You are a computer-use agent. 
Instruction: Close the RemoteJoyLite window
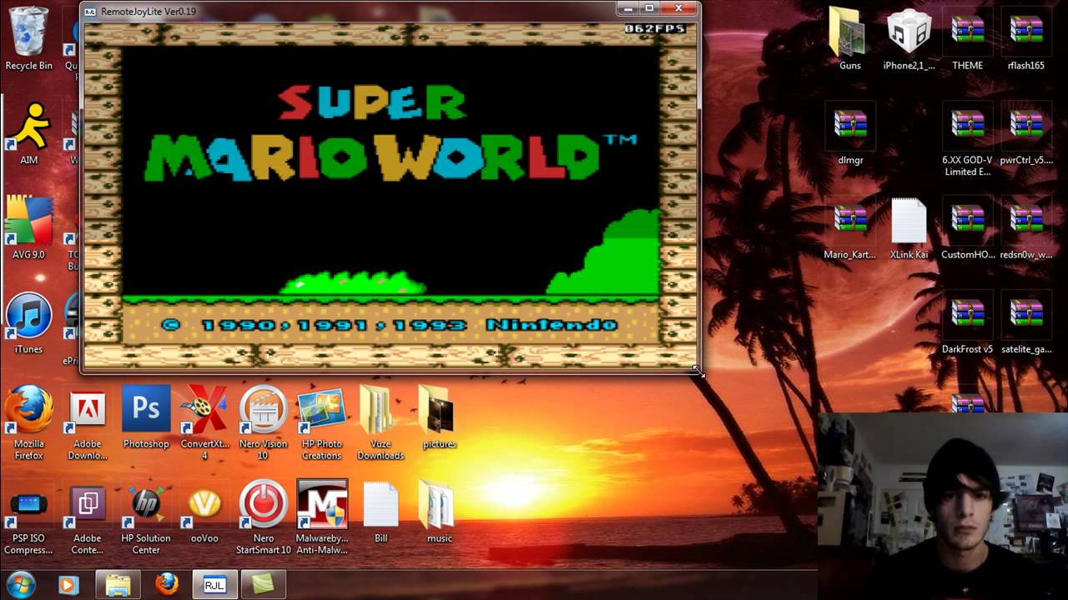pos(679,8)
